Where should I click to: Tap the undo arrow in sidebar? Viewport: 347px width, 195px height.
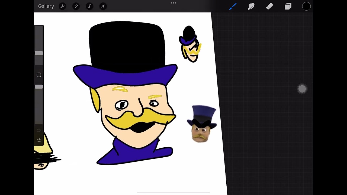(x=39, y=131)
